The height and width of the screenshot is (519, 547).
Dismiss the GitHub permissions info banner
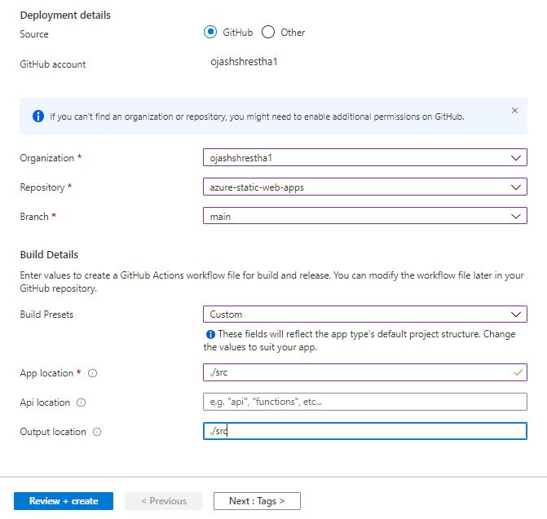514,111
